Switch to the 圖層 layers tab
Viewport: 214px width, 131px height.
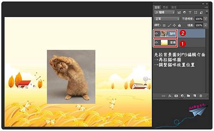point(157,7)
